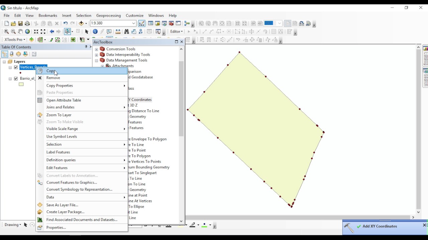Image resolution: width=428 pixels, height=240 pixels.
Task: Switch to List By Drawing Order
Action: (5, 54)
